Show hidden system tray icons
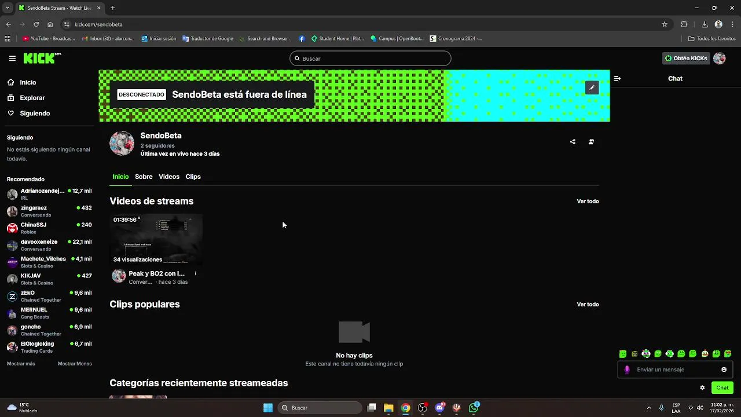The height and width of the screenshot is (417, 741). tap(649, 408)
